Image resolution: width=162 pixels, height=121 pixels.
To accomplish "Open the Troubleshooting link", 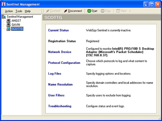I will click(60, 106).
